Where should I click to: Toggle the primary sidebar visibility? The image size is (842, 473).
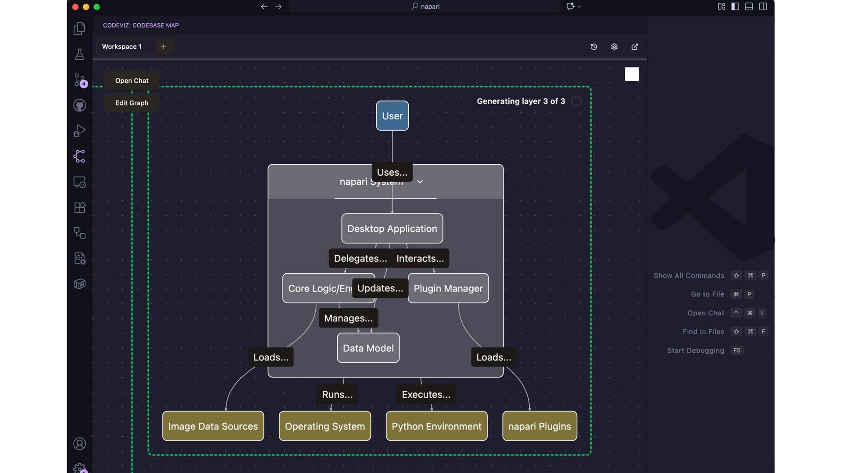pyautogui.click(x=735, y=7)
